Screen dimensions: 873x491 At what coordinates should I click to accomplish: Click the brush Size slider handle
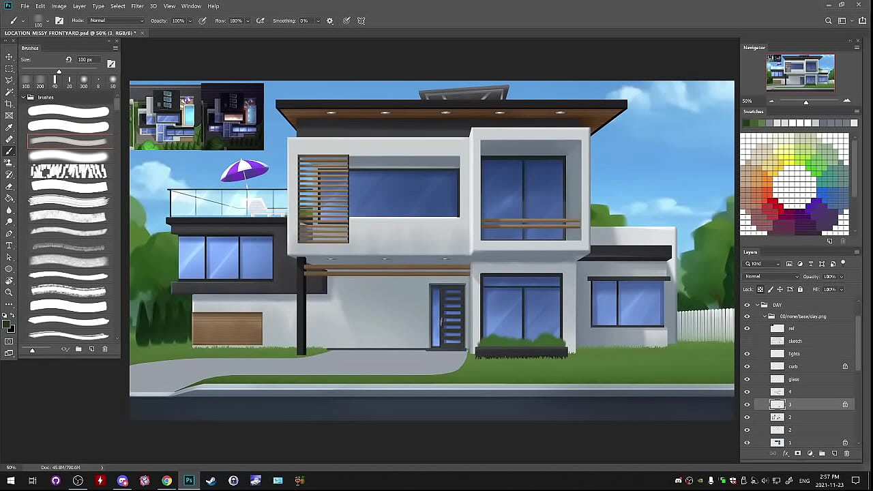pyautogui.click(x=59, y=72)
